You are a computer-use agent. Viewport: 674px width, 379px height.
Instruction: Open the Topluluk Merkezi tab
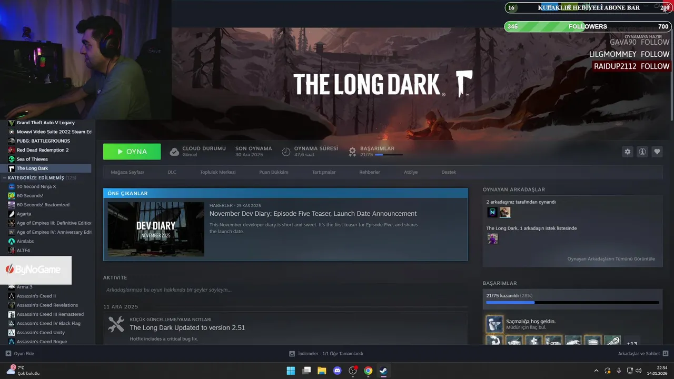click(217, 172)
